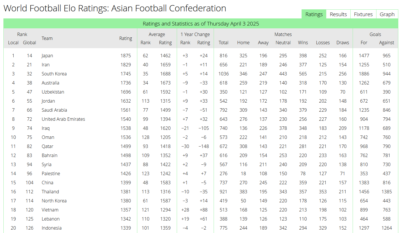The width and height of the screenshot is (402, 233).
Task: Select Australia in the team column
Action: coord(50,83)
